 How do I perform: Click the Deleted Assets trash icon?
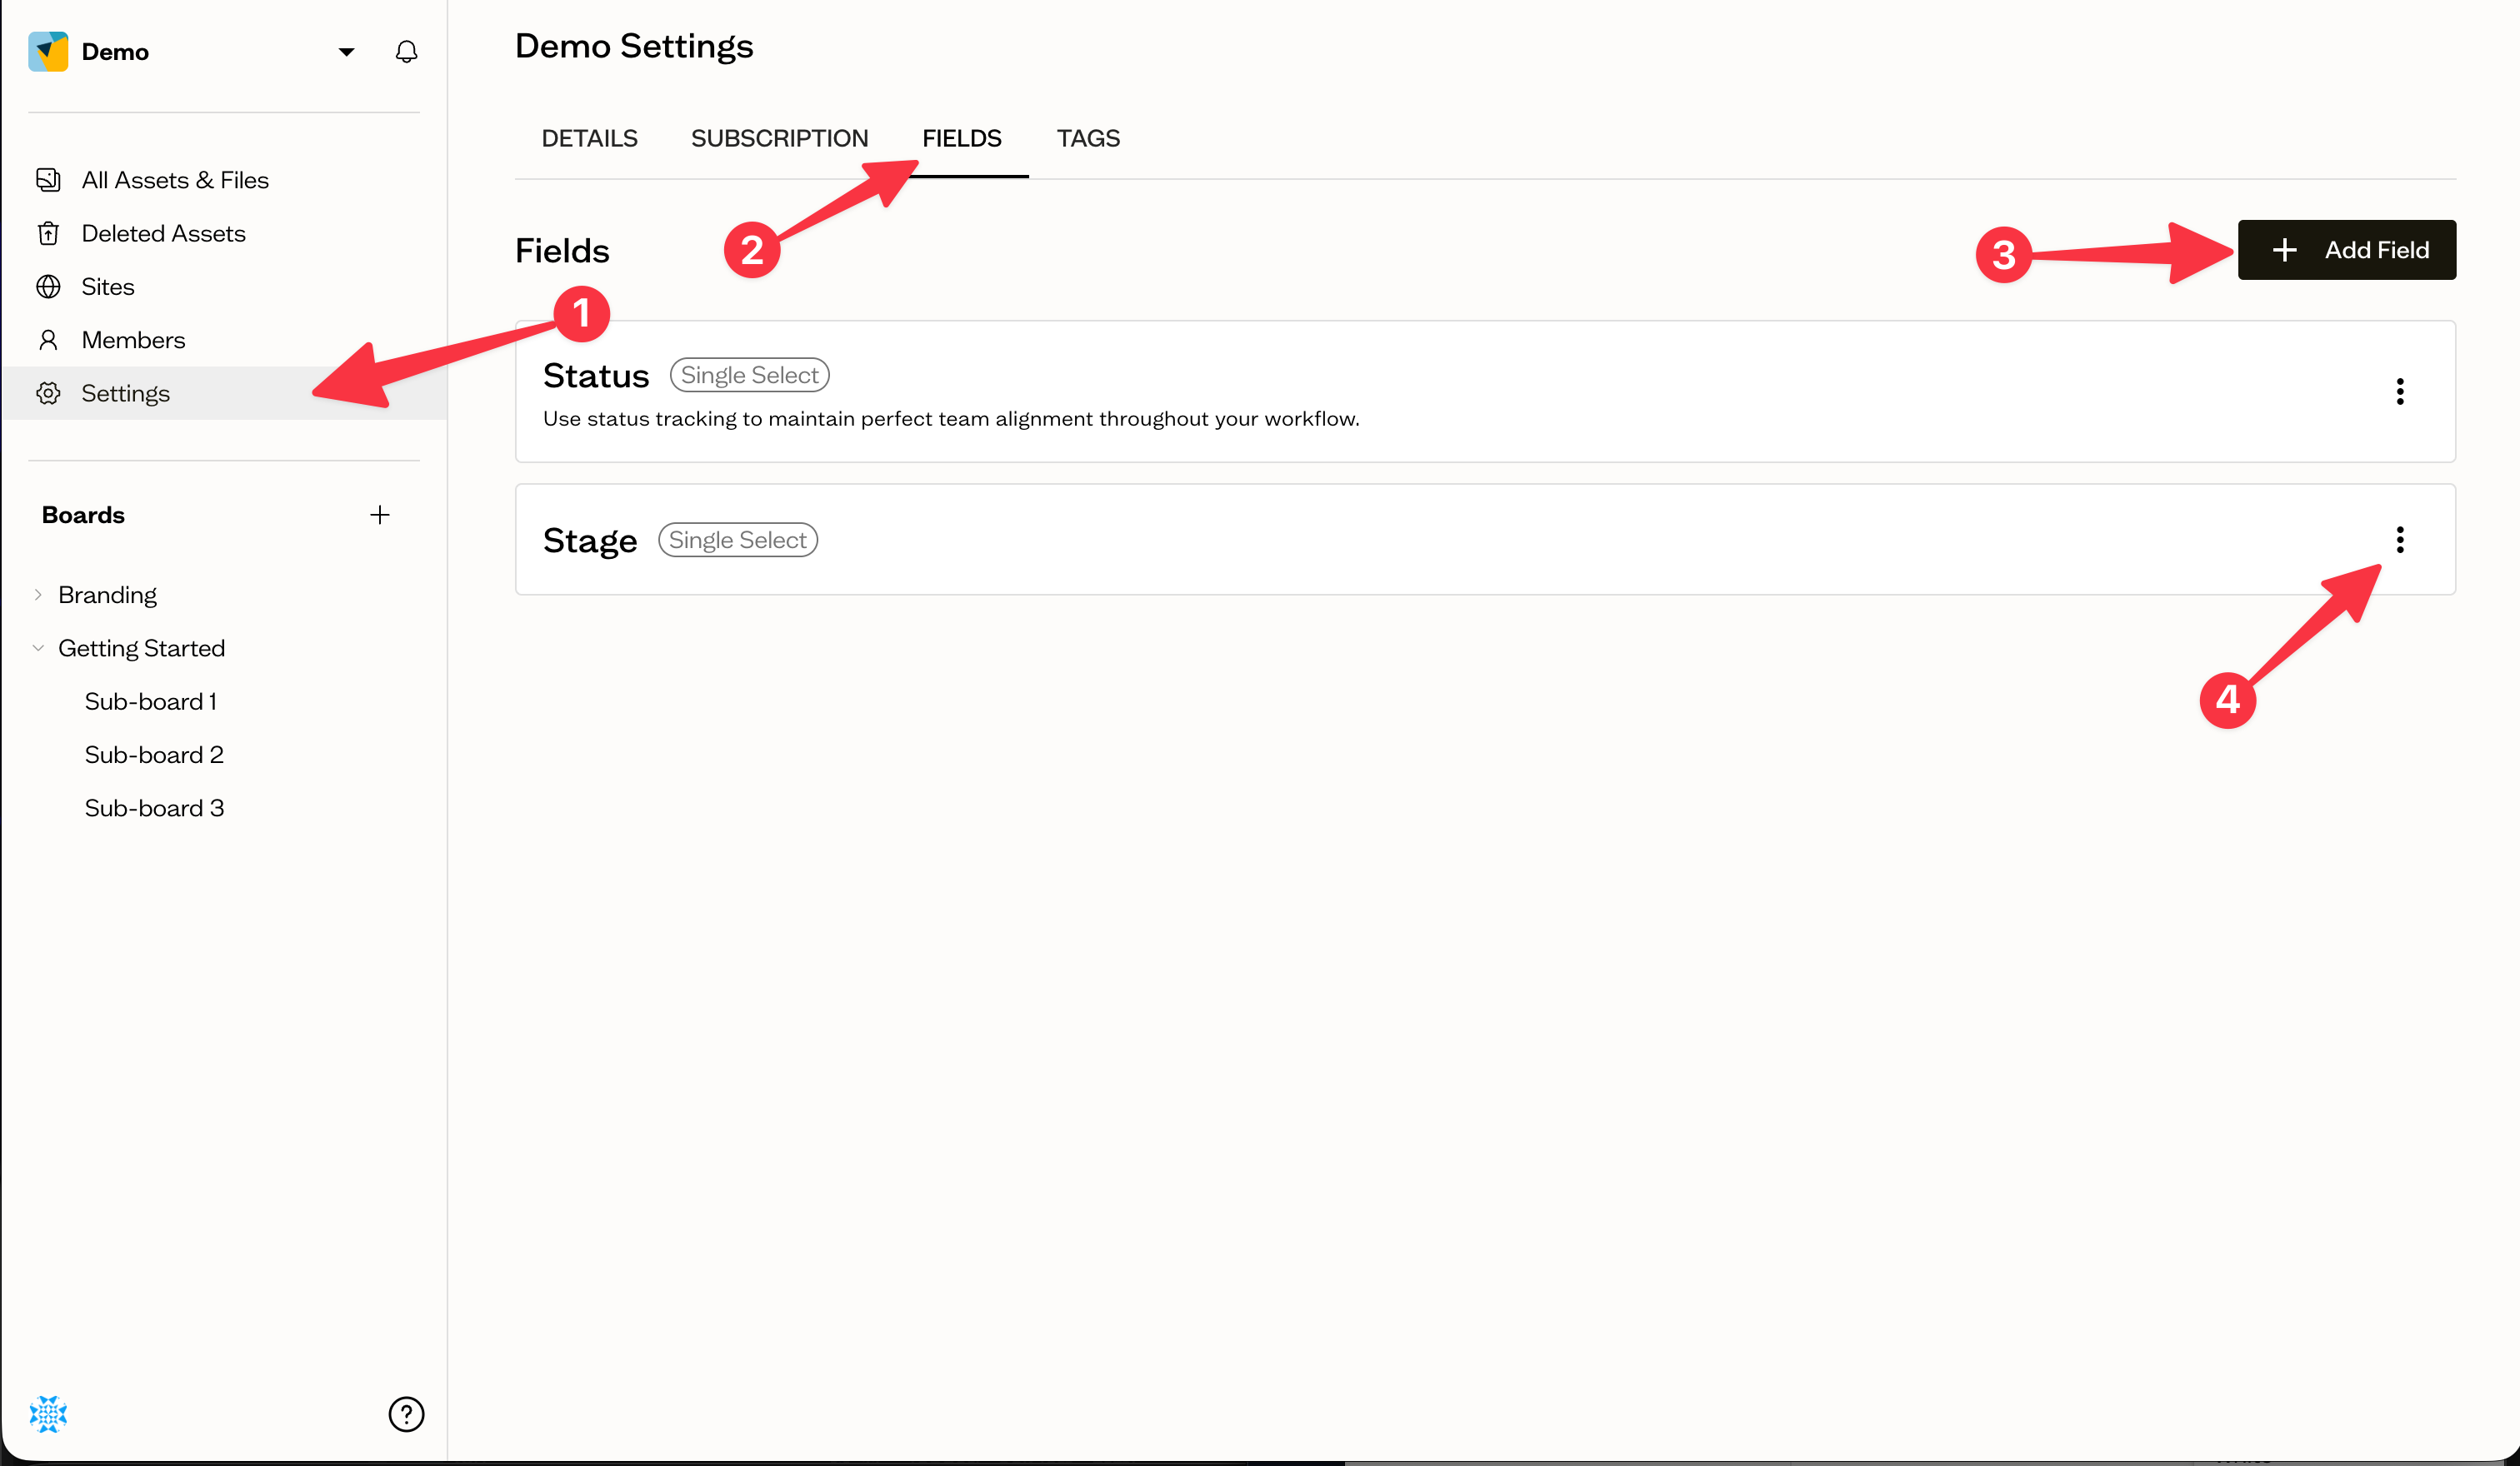48,233
